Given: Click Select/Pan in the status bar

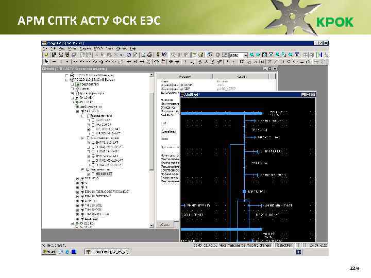Looking at the screenshot, I should point(284,246).
